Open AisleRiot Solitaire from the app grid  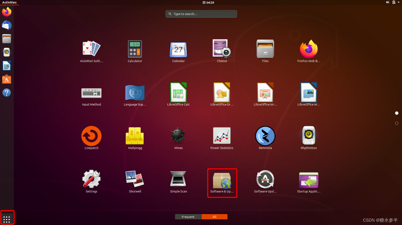click(91, 51)
